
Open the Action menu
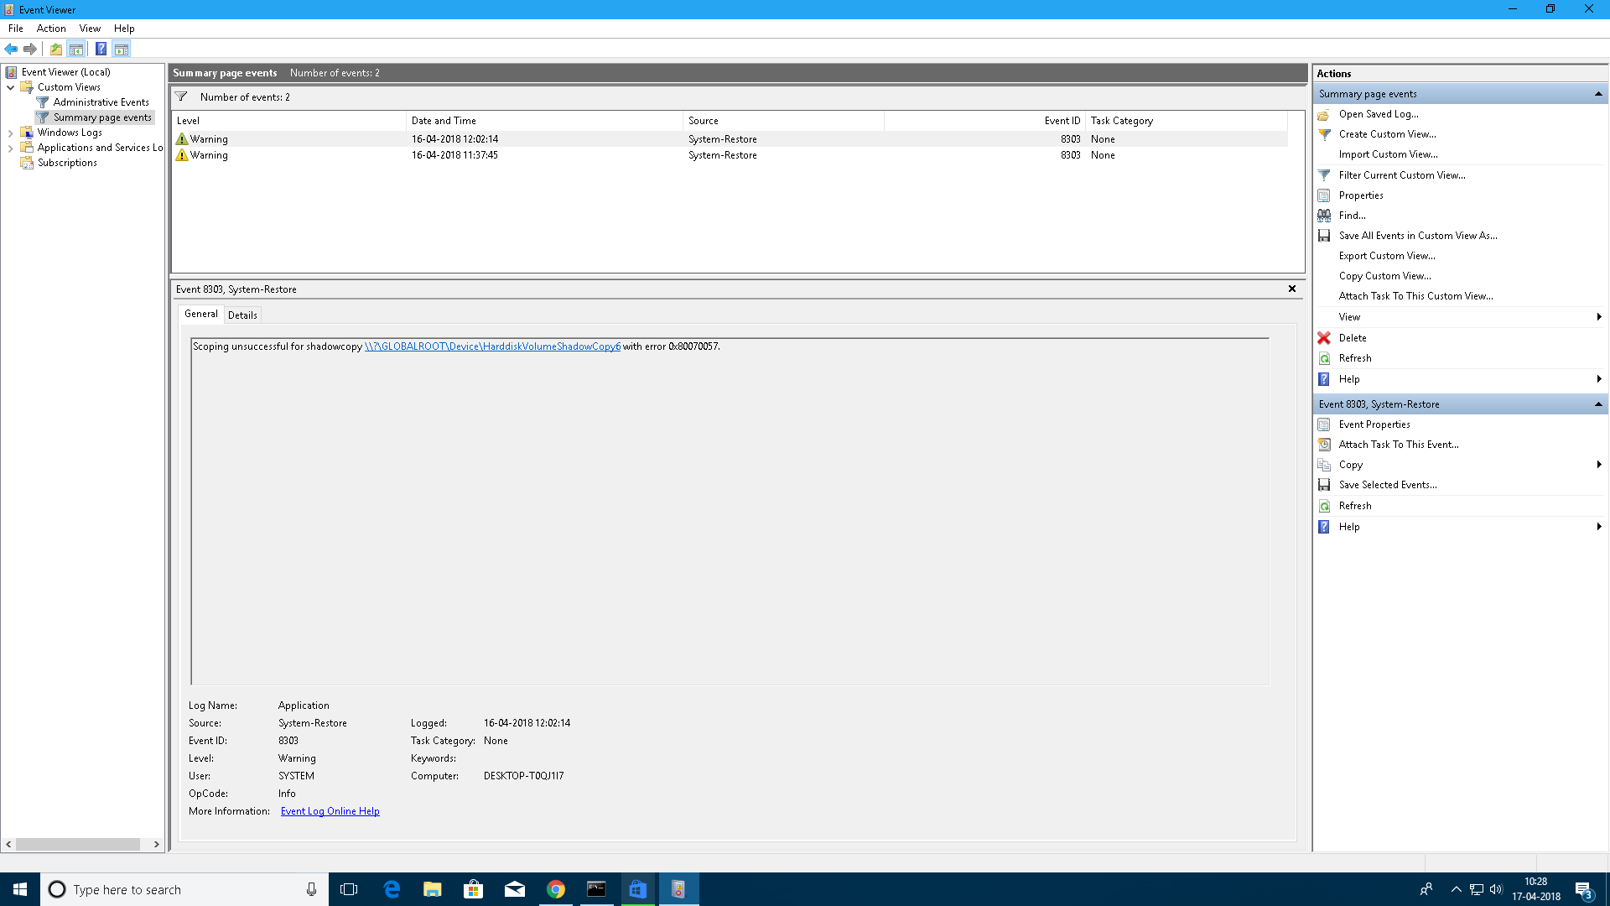point(50,29)
